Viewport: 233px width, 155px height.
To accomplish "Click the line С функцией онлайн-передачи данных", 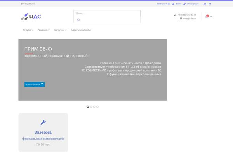I will pyautogui.click(x=134, y=74).
